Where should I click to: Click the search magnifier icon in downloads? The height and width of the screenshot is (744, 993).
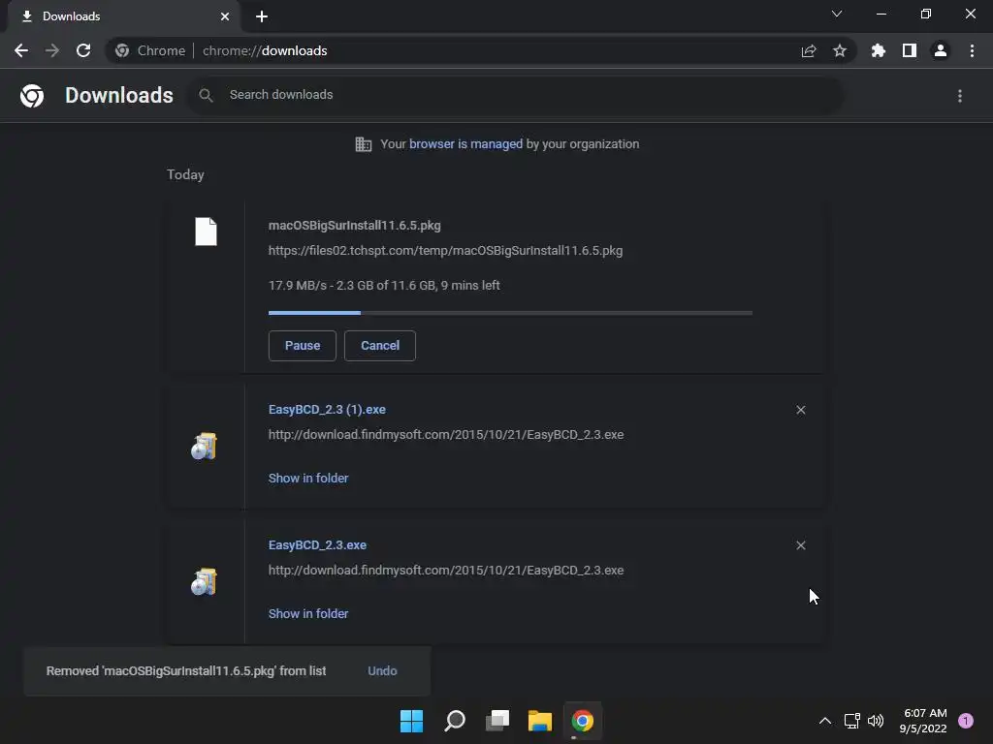click(x=206, y=96)
